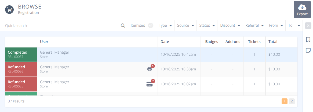313x112 pixels.
Task: Type in the Quick search field
Action: coord(62,26)
